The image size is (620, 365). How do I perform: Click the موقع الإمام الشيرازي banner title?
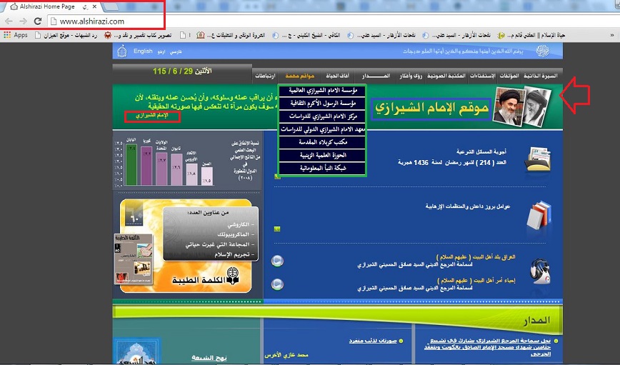tap(431, 109)
